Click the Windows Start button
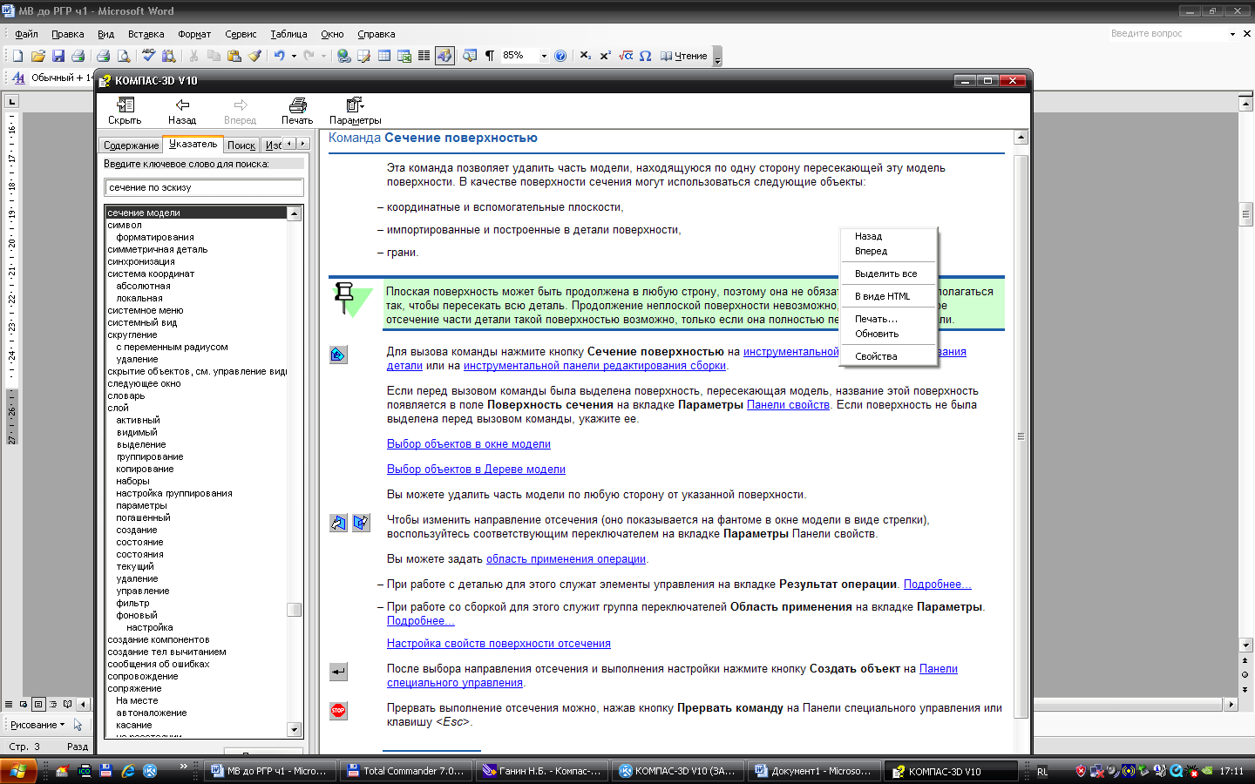Image resolution: width=1255 pixels, height=784 pixels. click(x=18, y=771)
